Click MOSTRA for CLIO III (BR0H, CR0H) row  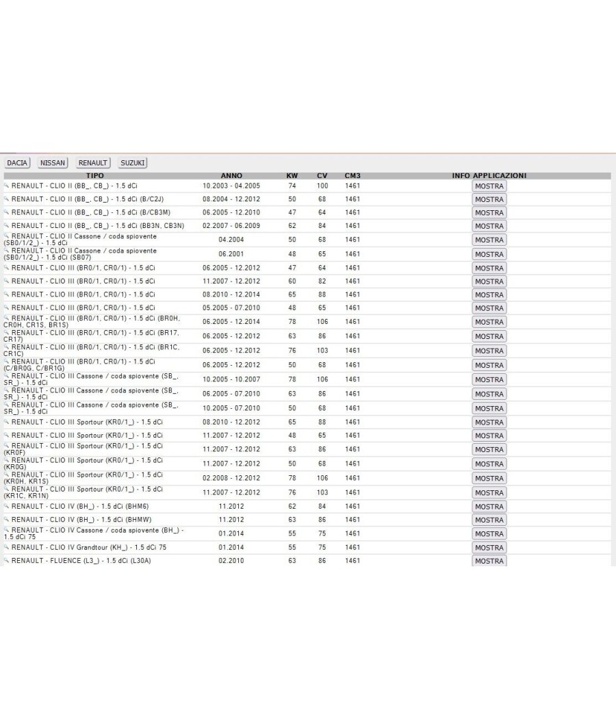[489, 322]
